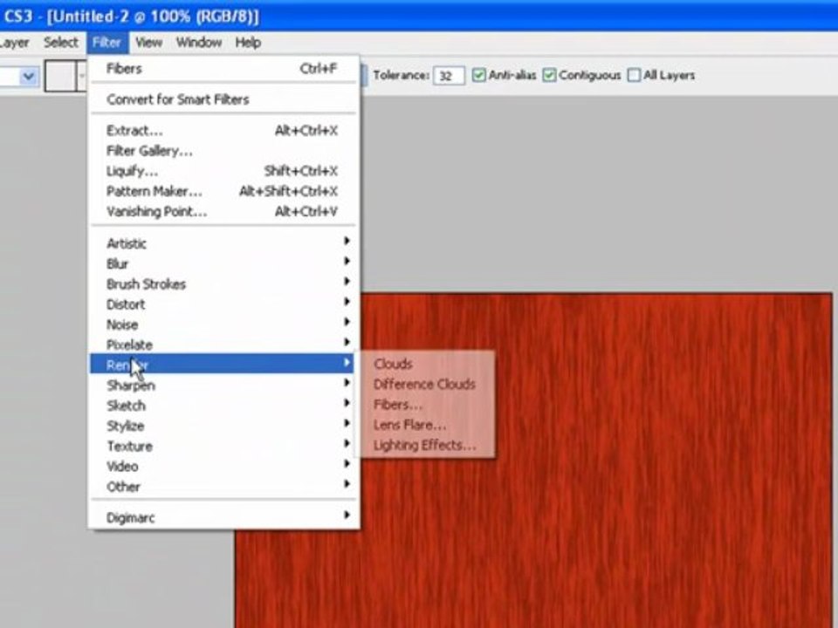This screenshot has width=838, height=628.
Task: Open Pattern Maker
Action: [x=223, y=192]
